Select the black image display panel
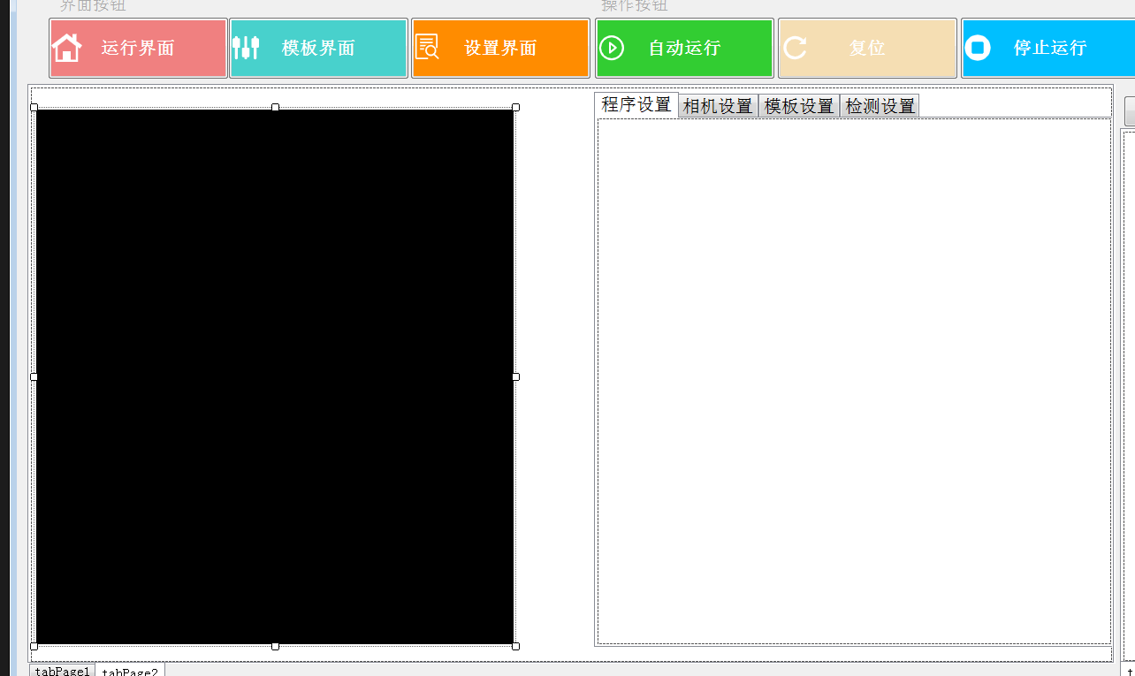This screenshot has height=676, width=1135. (275, 376)
